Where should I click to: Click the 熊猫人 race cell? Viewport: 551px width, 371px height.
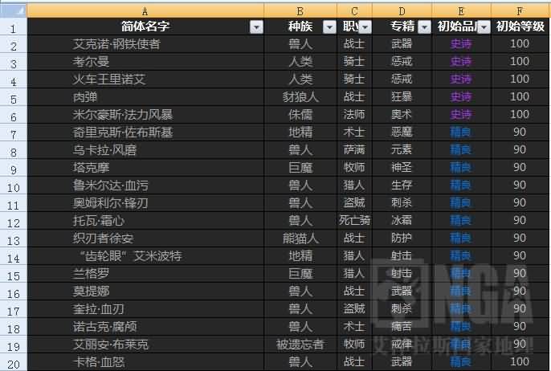point(300,238)
